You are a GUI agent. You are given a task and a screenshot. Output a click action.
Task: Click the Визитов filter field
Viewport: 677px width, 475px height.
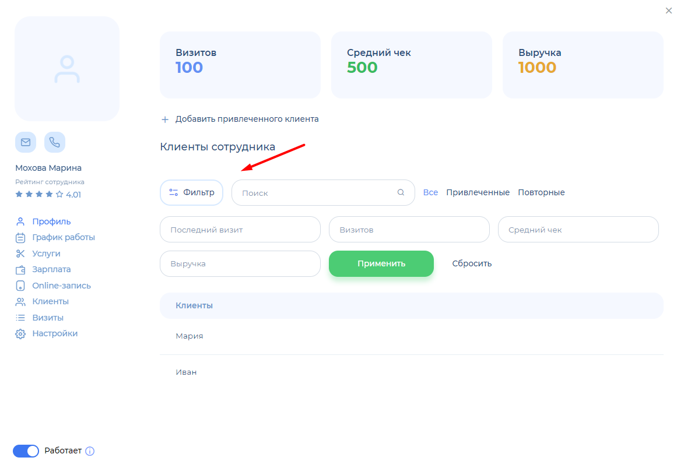pos(409,230)
